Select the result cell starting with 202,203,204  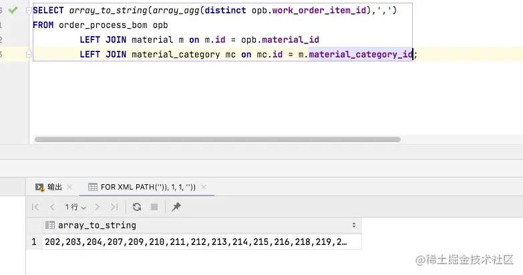202,242
